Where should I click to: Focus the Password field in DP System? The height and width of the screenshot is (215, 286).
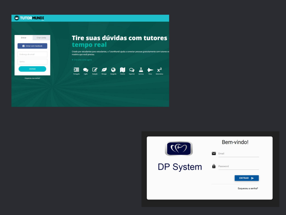[239, 167]
